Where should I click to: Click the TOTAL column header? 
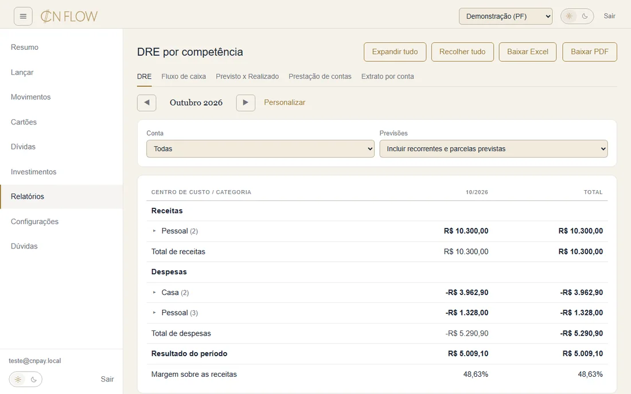click(593, 192)
